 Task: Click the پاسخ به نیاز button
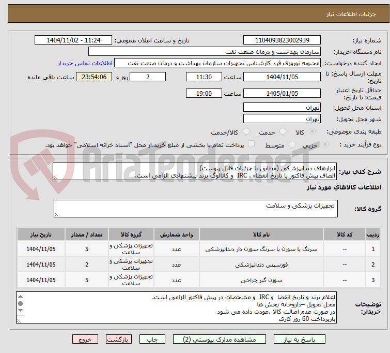click(x=299, y=340)
